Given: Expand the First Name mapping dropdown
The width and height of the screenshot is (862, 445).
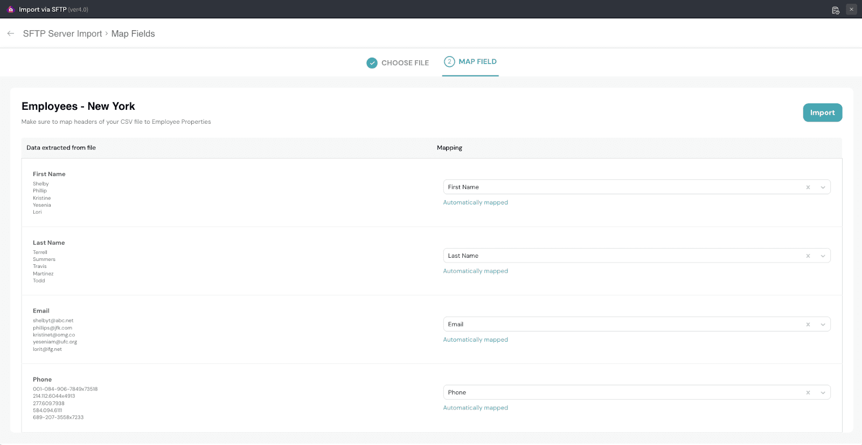Looking at the screenshot, I should point(823,187).
